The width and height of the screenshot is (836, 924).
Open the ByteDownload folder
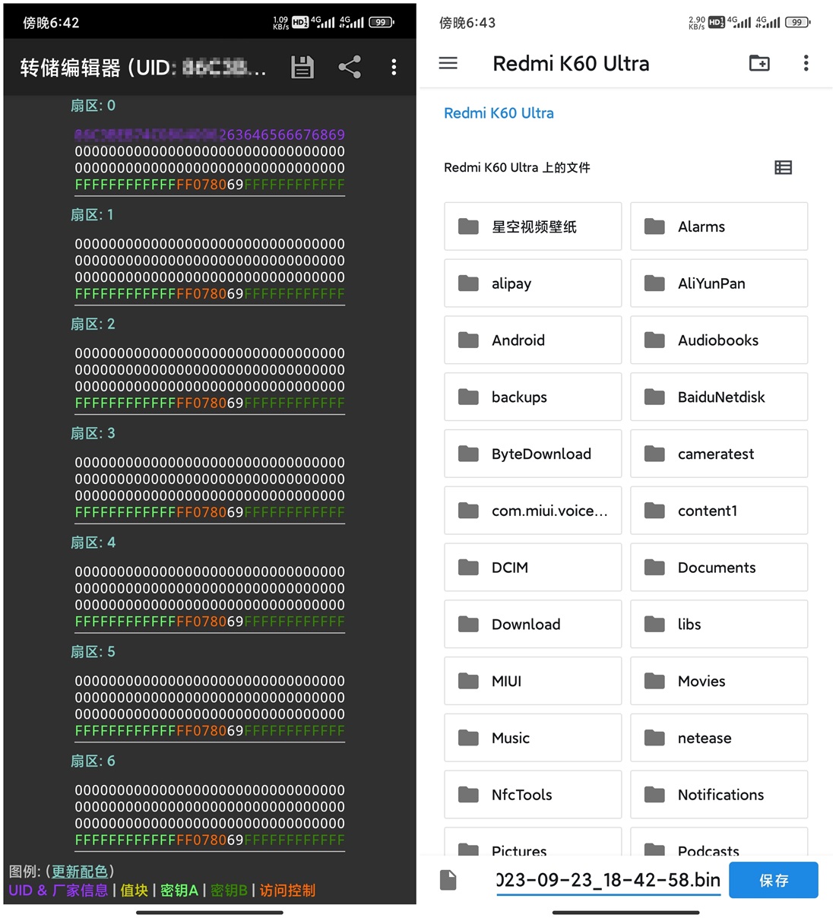click(533, 454)
